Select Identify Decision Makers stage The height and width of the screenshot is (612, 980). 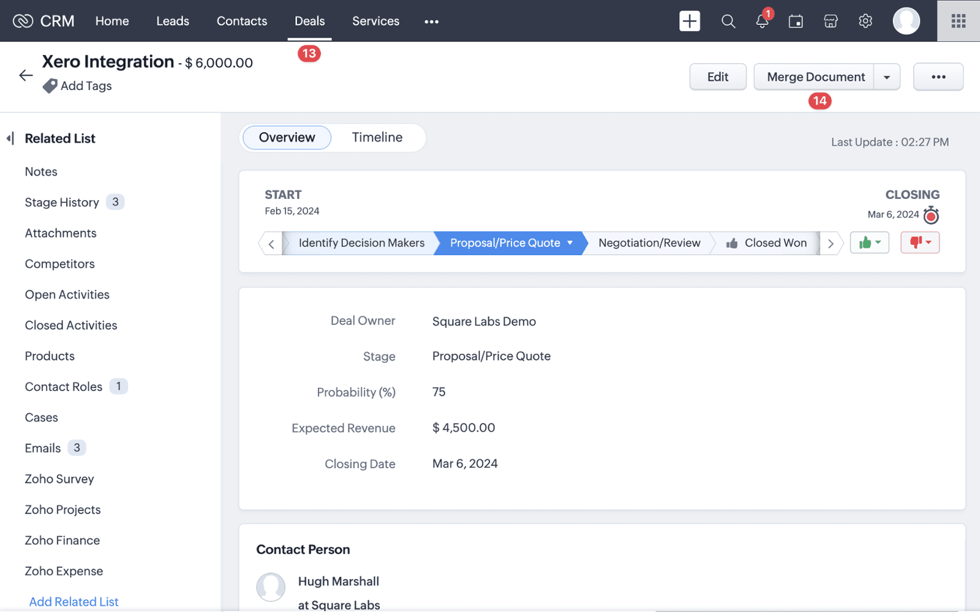pyautogui.click(x=361, y=243)
